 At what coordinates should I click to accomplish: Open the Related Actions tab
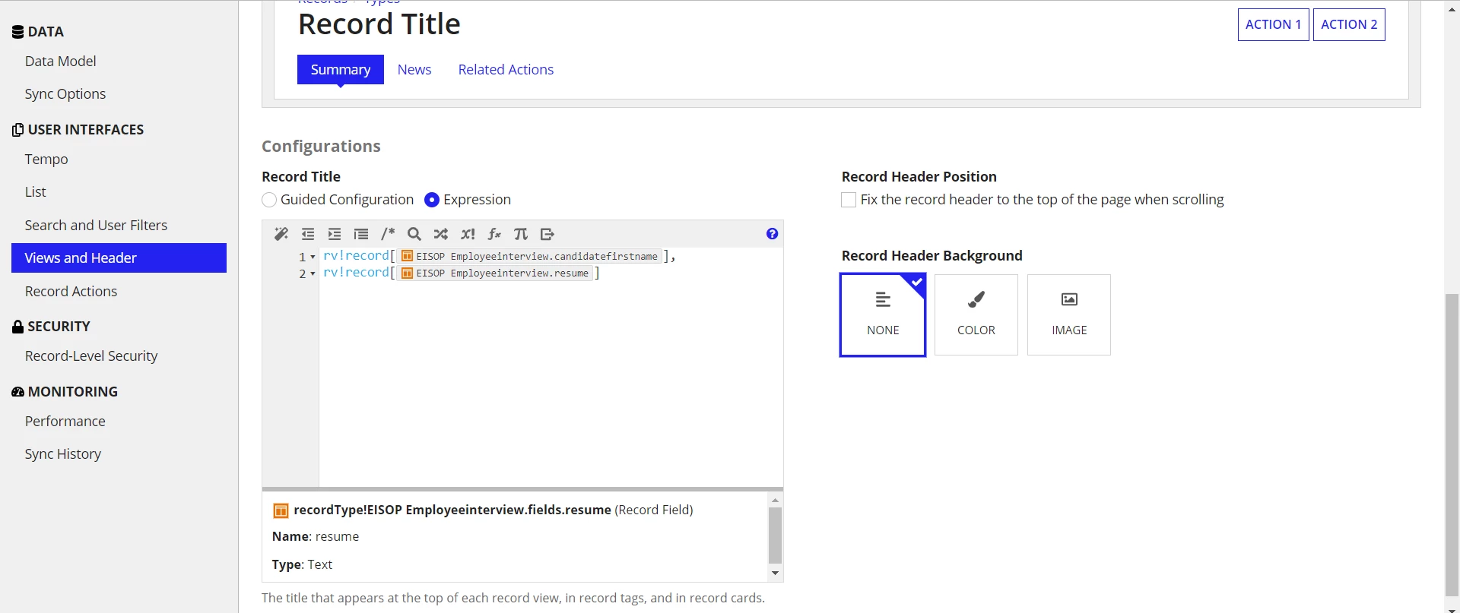506,70
